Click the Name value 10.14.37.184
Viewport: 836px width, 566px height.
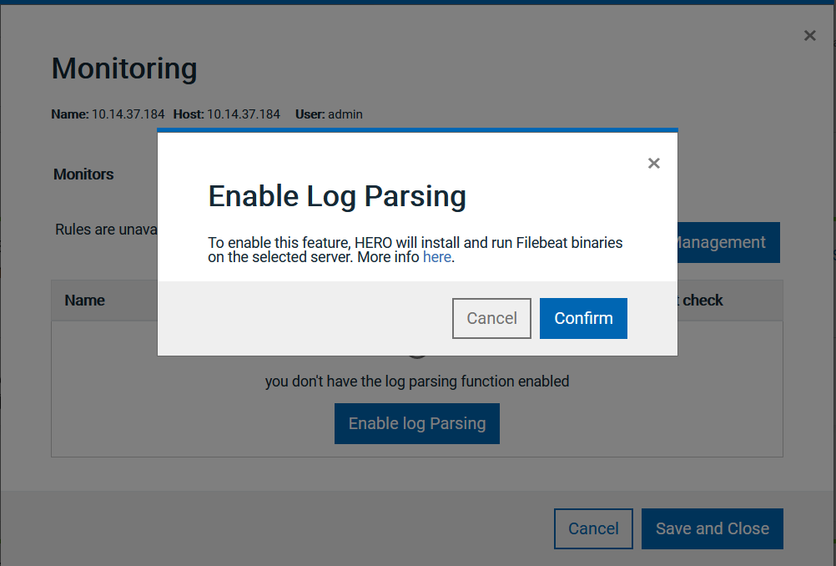pos(128,114)
